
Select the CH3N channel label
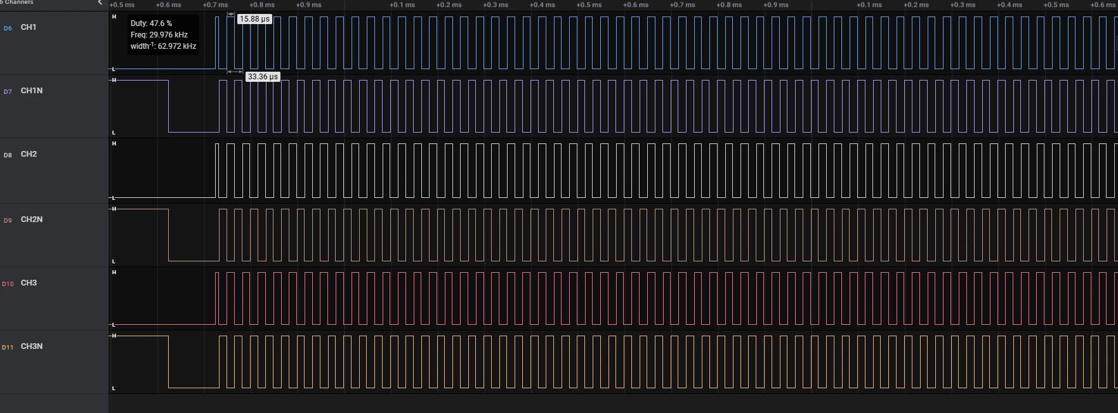[x=32, y=346]
